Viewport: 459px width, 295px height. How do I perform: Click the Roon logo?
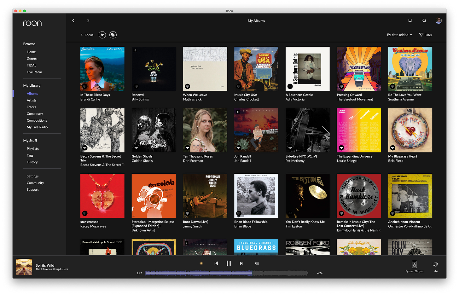32,23
